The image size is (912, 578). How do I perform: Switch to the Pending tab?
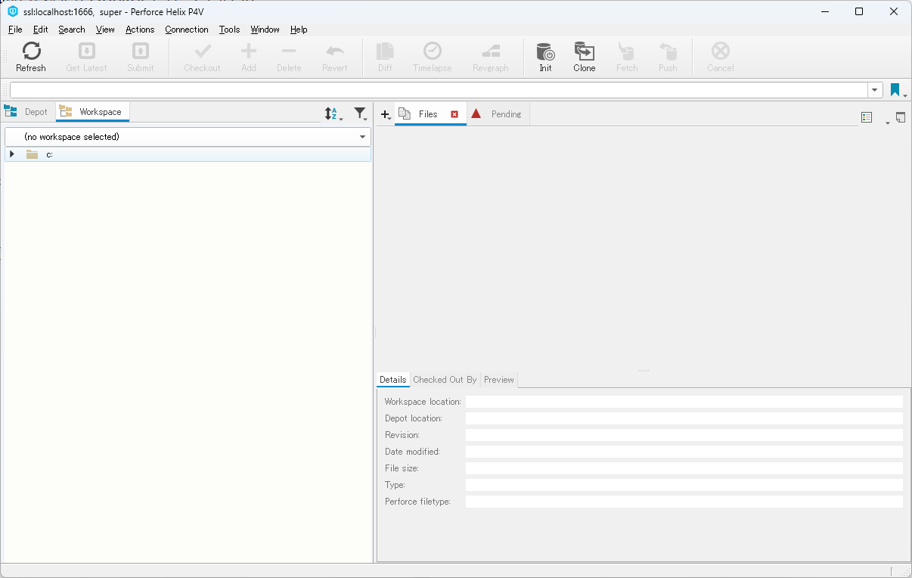pos(497,114)
